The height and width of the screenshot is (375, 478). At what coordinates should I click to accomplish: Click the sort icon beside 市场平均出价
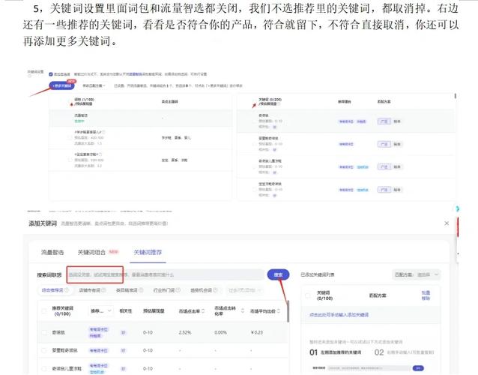click(x=279, y=311)
